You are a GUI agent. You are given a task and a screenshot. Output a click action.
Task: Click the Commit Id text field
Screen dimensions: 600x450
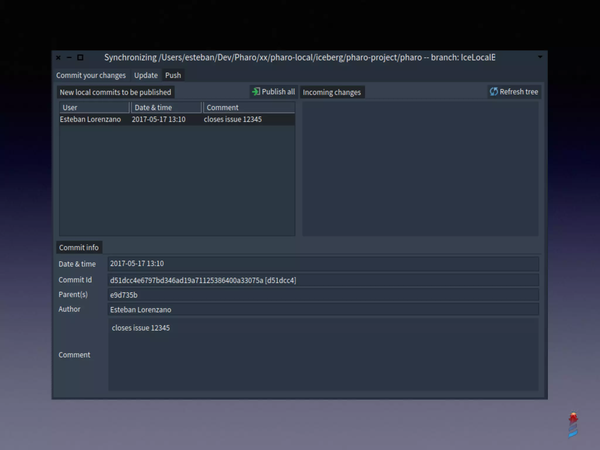tap(323, 280)
